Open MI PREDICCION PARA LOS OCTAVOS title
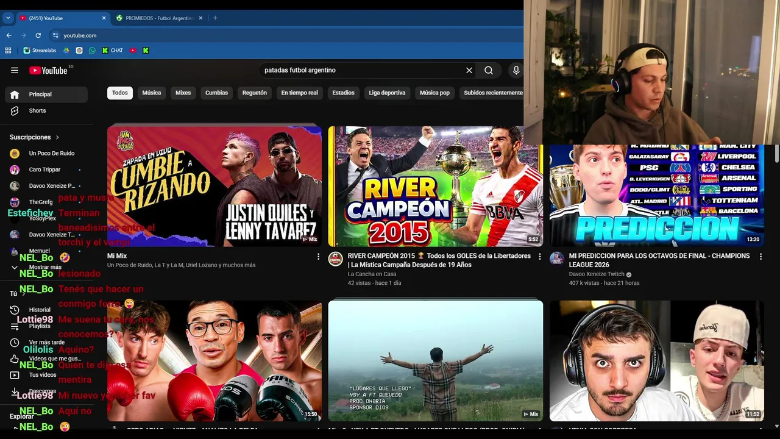This screenshot has height=439, width=780. click(x=659, y=260)
